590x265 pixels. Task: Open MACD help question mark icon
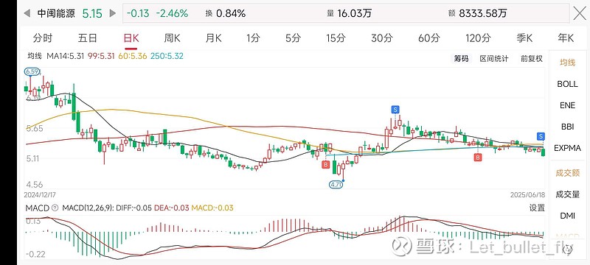tap(55, 208)
